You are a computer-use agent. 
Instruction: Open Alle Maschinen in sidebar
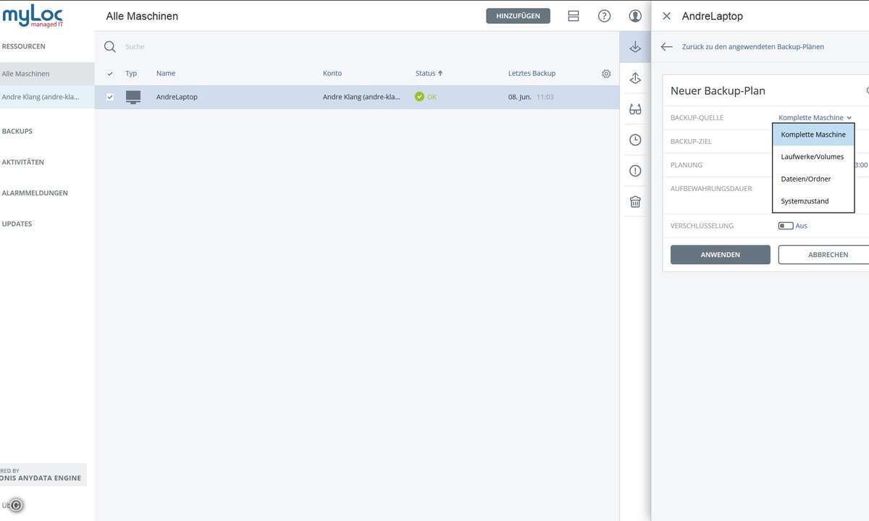(47, 74)
